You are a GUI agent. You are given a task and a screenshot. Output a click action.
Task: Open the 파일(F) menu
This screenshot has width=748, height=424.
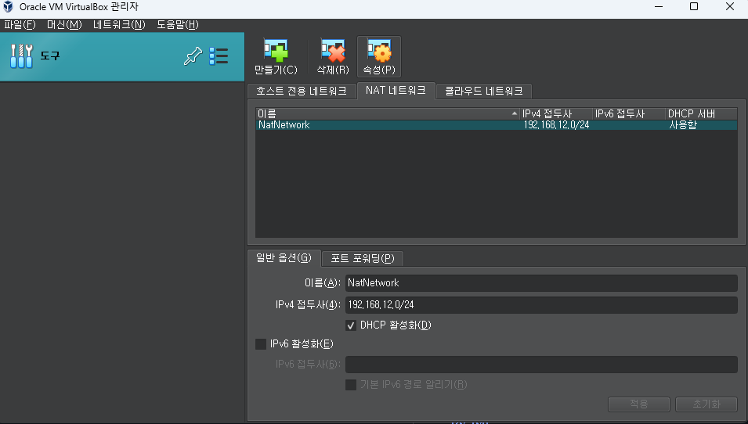coord(20,25)
